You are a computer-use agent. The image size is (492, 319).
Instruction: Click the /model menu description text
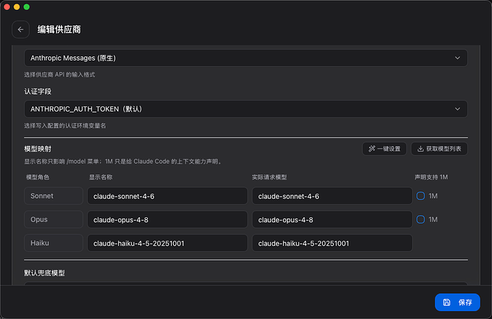[x=123, y=162]
